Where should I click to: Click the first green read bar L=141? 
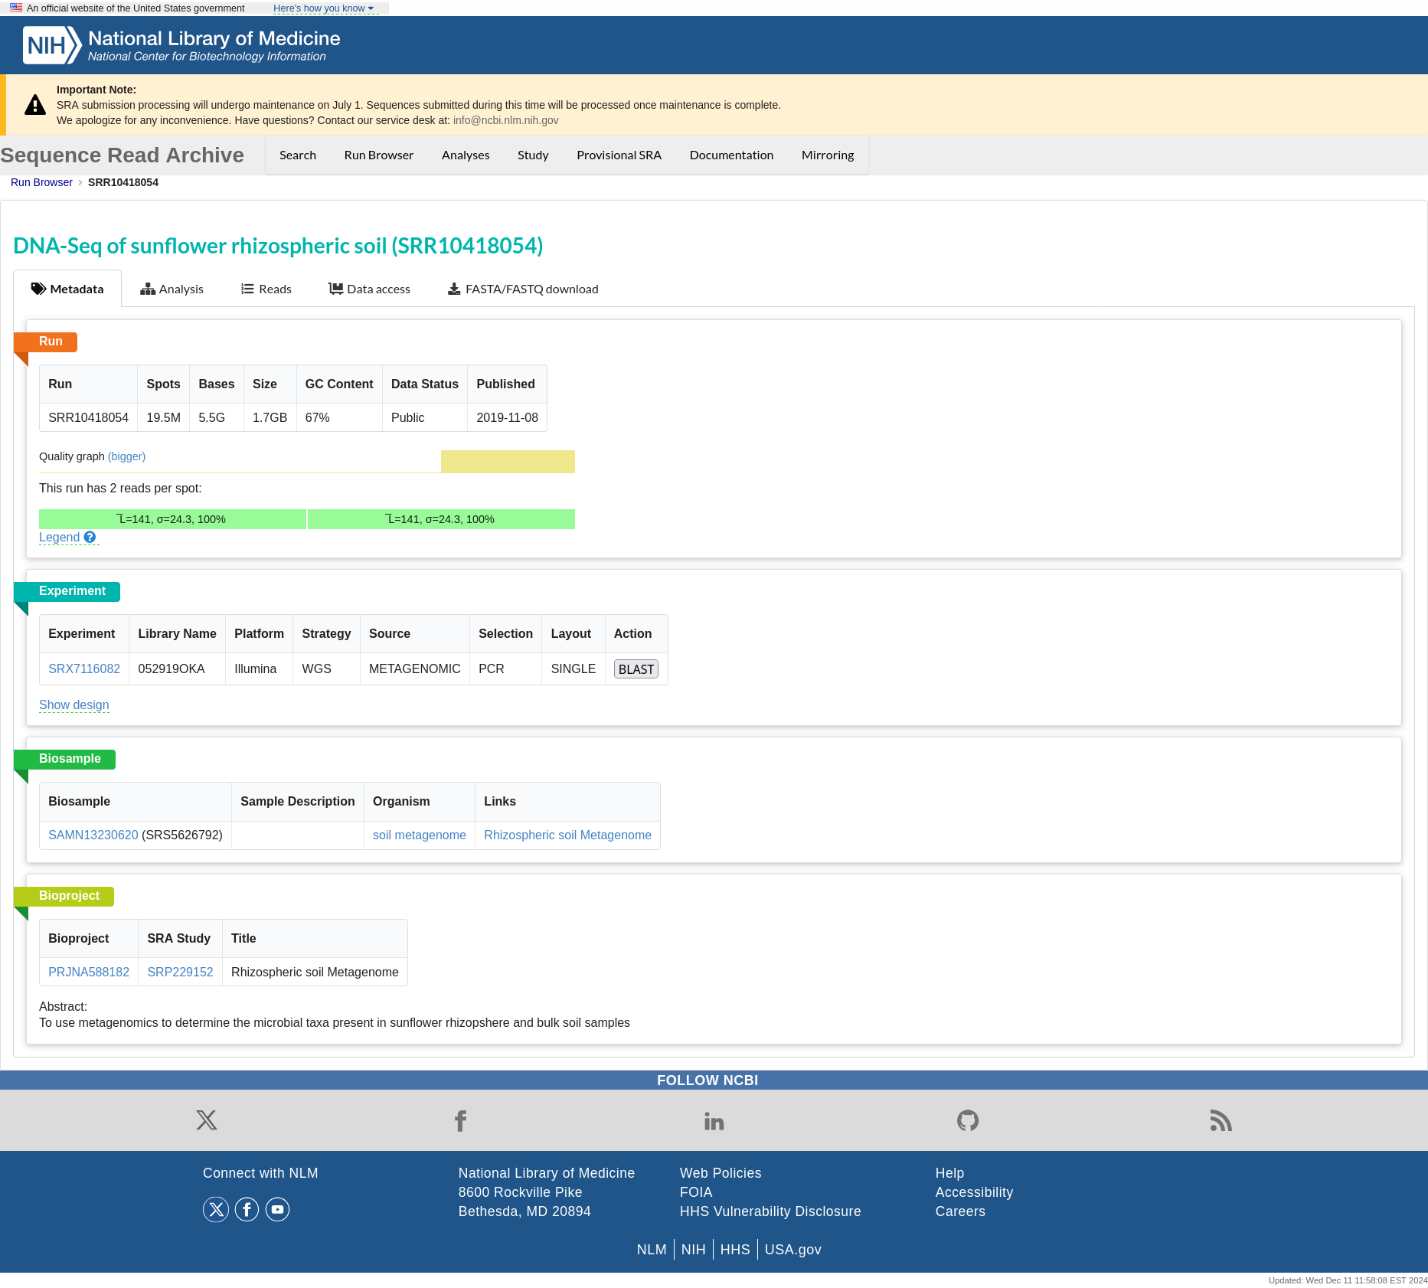point(172,519)
